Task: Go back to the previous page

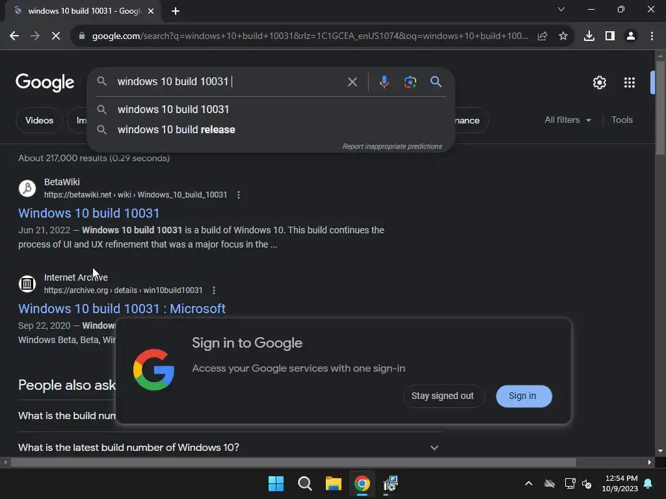Action: 14,36
